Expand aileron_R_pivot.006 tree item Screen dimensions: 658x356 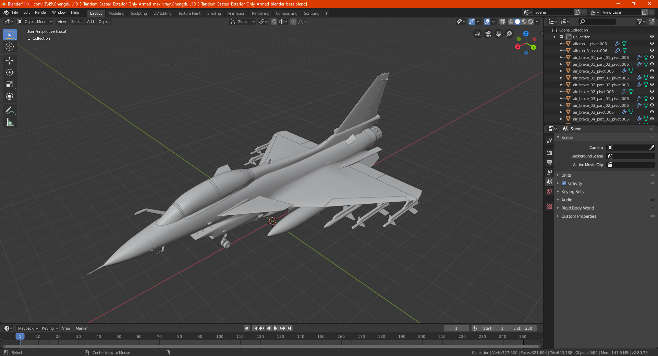561,51
